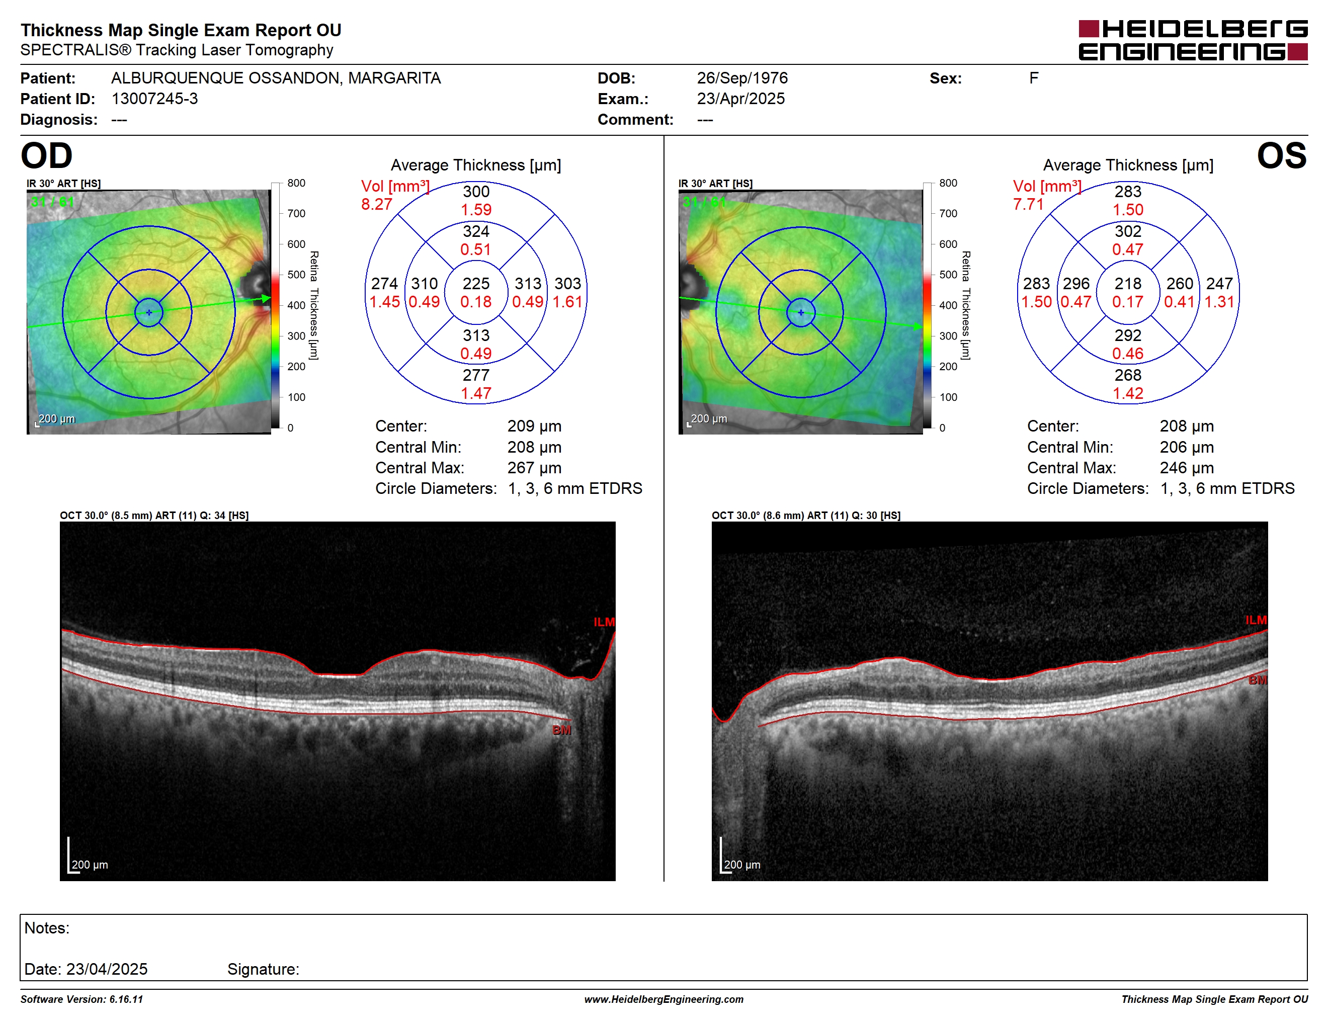Click OS outer inferior thickness 268
The height and width of the screenshot is (1026, 1328).
click(x=1128, y=375)
